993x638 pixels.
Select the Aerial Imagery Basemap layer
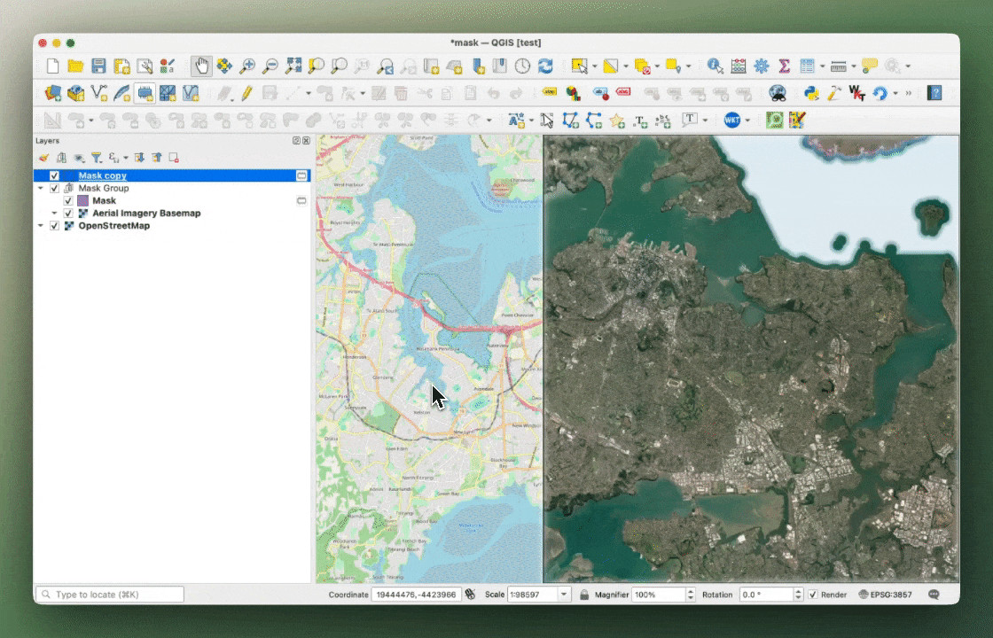click(146, 214)
